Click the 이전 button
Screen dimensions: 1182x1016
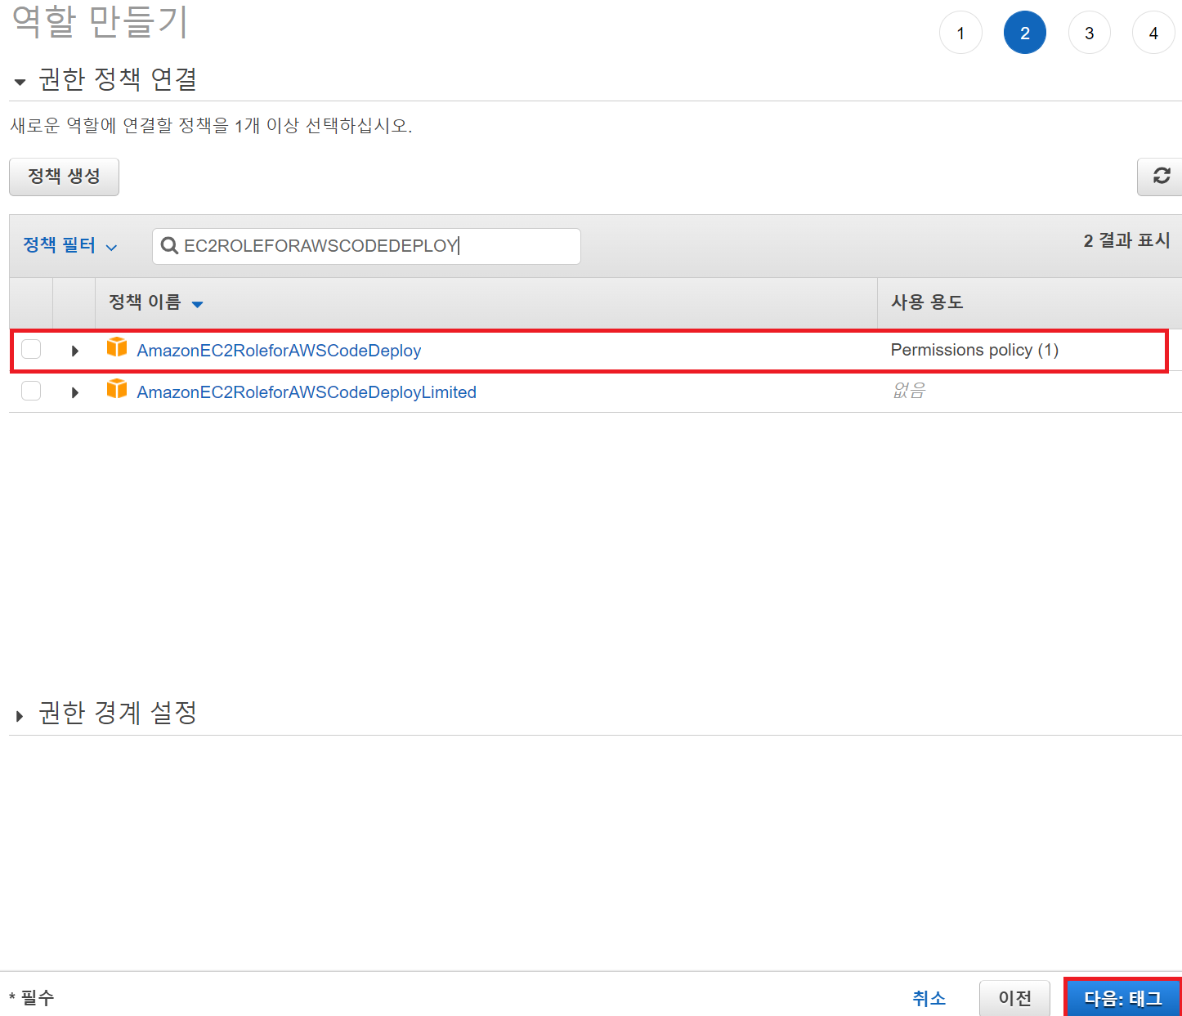pyautogui.click(x=1014, y=998)
